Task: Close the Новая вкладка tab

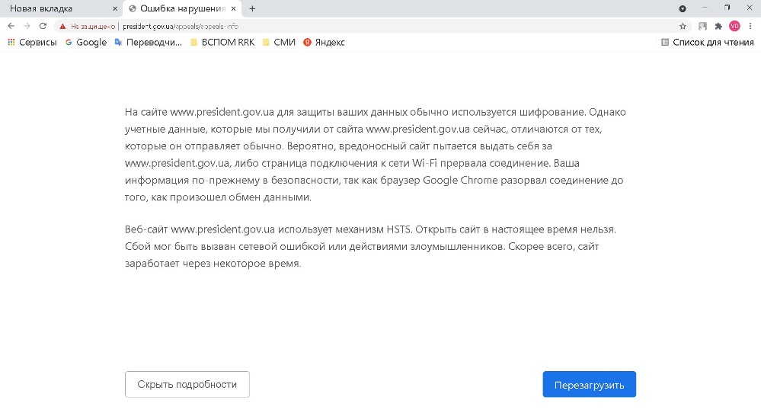Action: click(115, 8)
